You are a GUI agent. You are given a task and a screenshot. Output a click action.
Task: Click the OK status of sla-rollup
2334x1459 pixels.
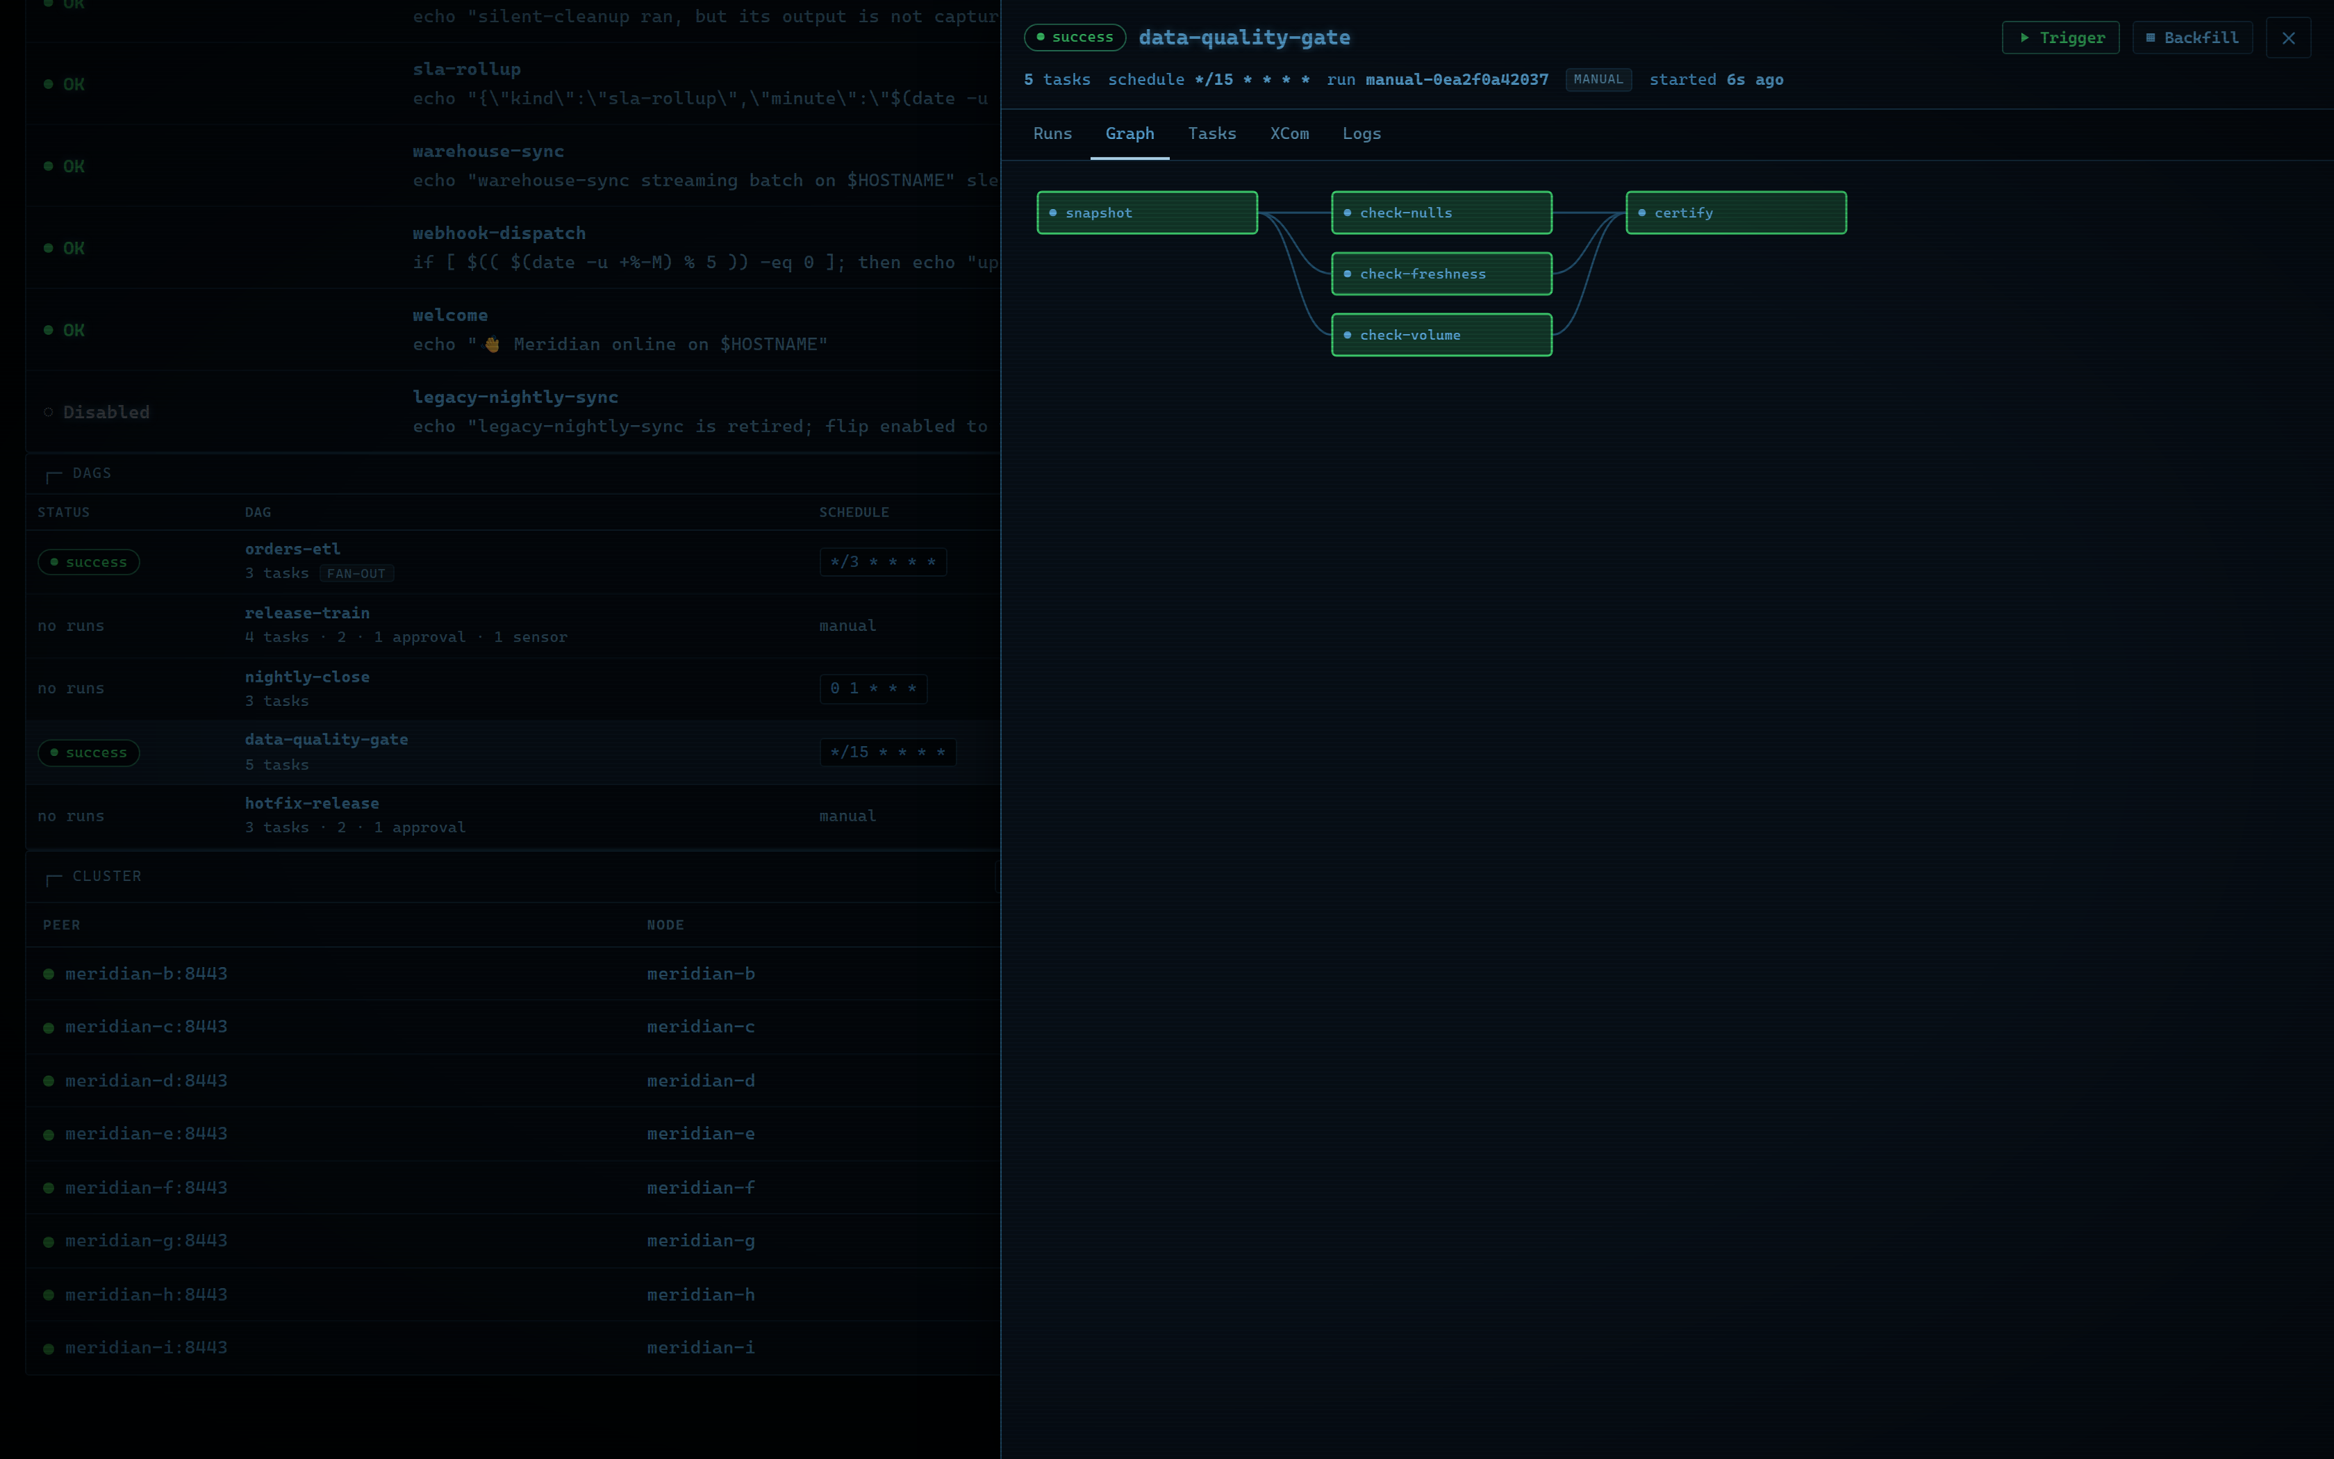[x=65, y=84]
